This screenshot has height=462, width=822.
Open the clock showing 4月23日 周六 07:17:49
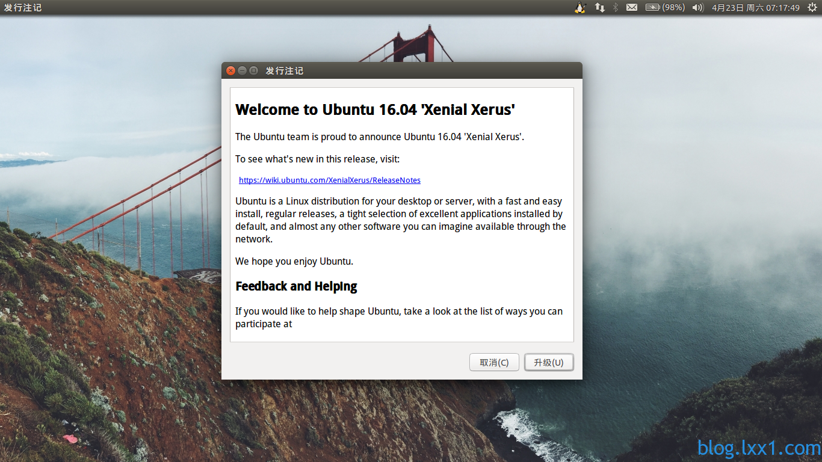(x=756, y=7)
